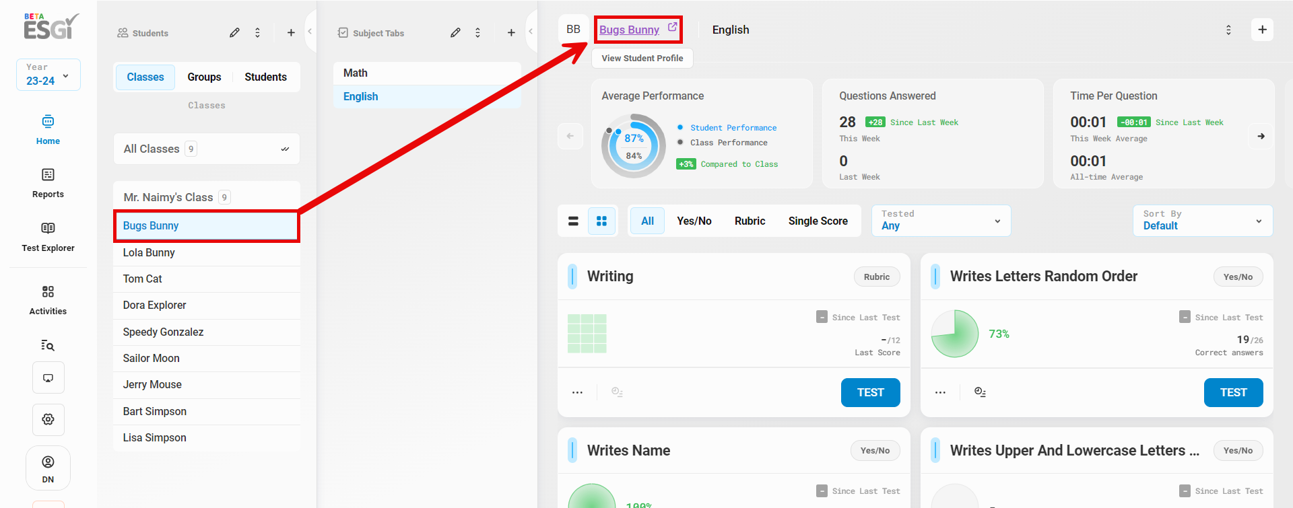Open Writes Letters Random Order more options
Screen dimensions: 1293x508
pyautogui.click(x=940, y=392)
